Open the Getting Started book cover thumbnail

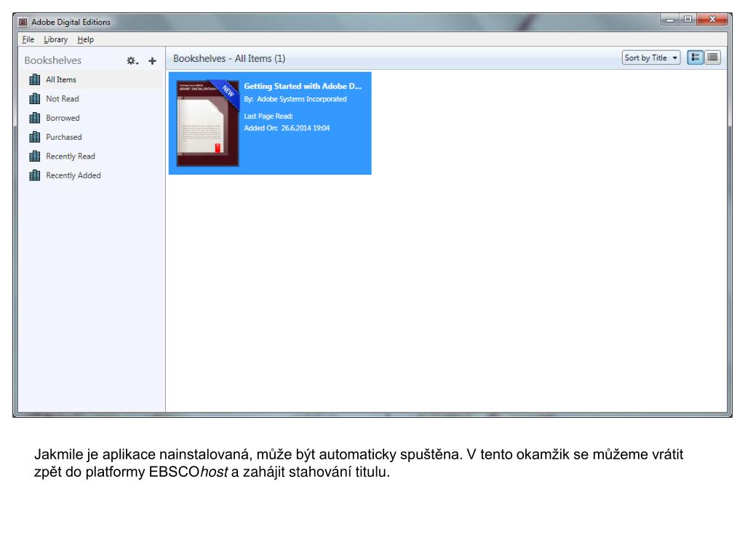pyautogui.click(x=207, y=123)
